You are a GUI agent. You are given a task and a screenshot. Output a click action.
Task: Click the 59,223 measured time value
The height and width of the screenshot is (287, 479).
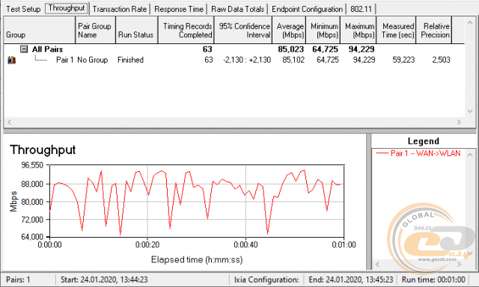click(403, 60)
